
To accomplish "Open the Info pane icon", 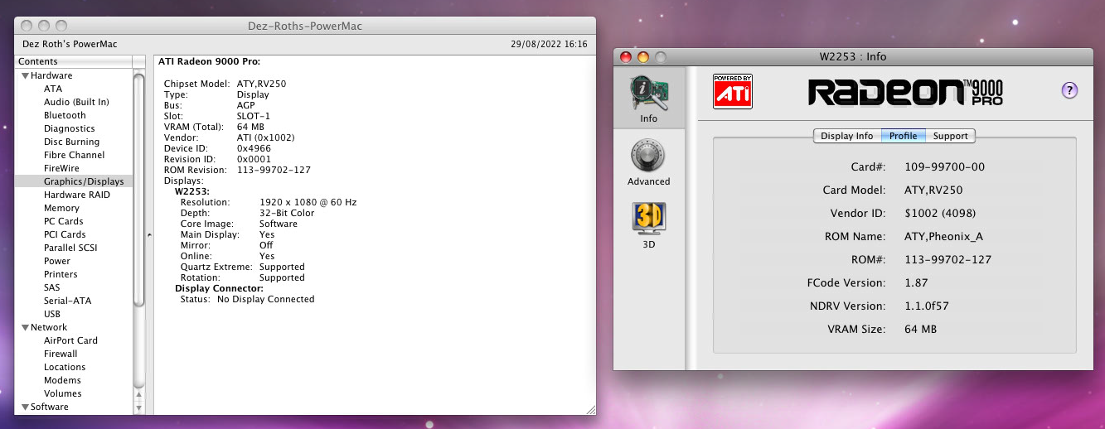I will 648,94.
